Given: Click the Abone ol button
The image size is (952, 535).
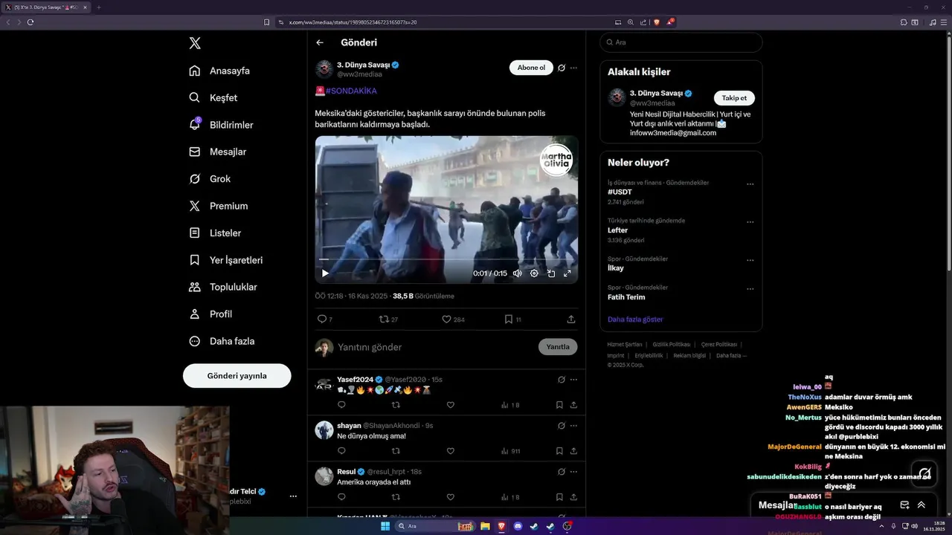Looking at the screenshot, I should point(531,68).
